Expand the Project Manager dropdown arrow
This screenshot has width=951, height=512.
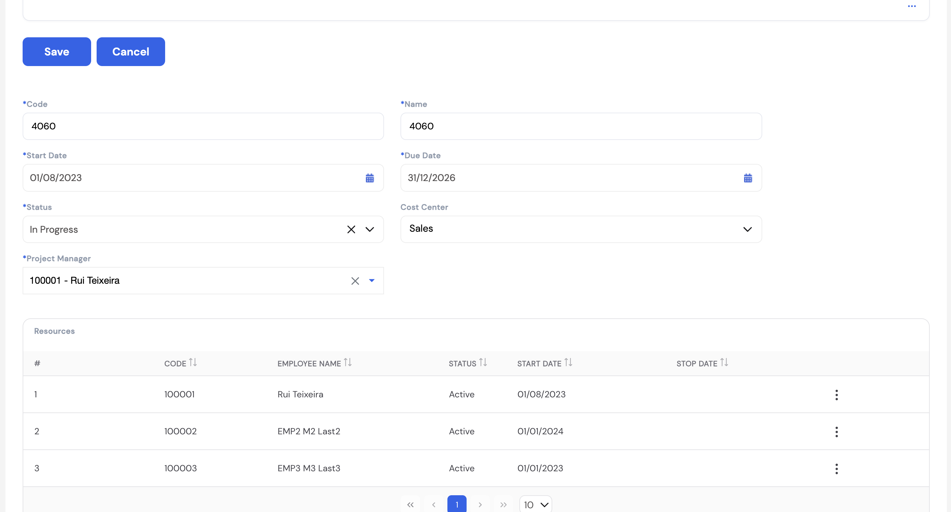(x=371, y=281)
